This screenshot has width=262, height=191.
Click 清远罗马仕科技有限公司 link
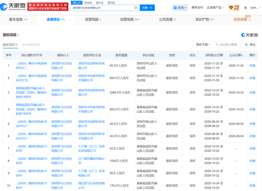[91, 186]
